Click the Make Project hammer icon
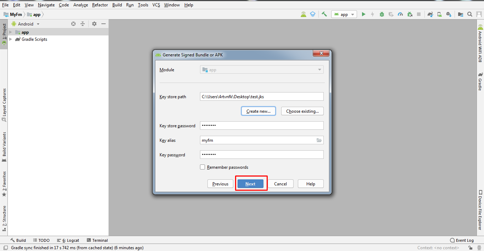This screenshot has width=484, height=251. 324,15
